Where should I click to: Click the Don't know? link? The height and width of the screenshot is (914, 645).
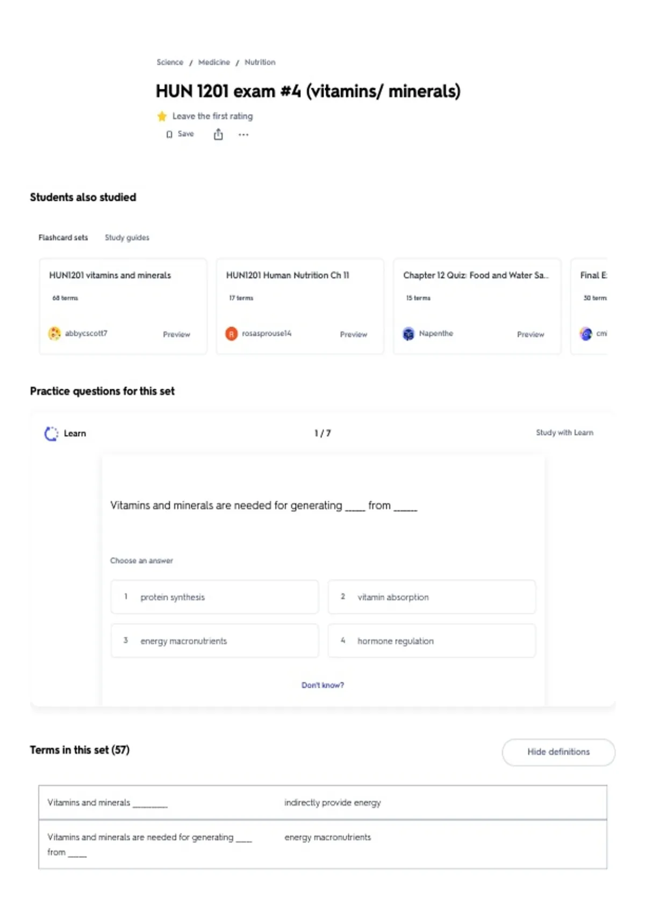[x=322, y=685]
